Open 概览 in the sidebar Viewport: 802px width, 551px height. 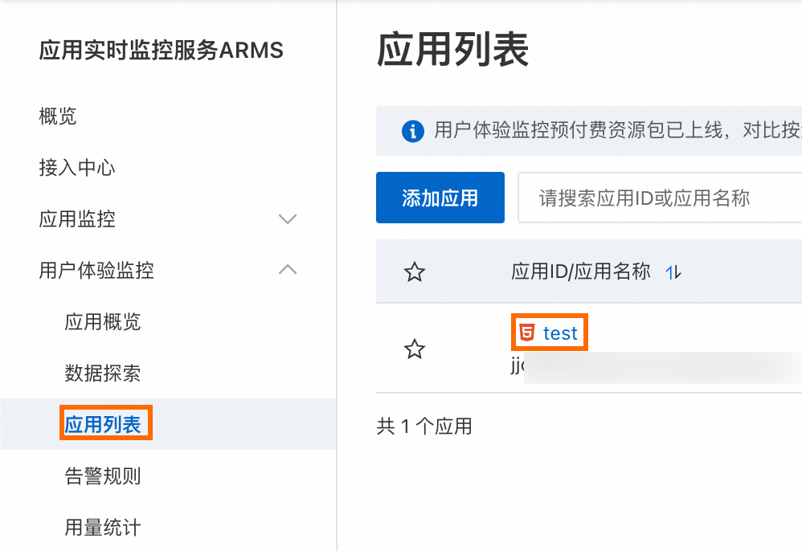(58, 116)
